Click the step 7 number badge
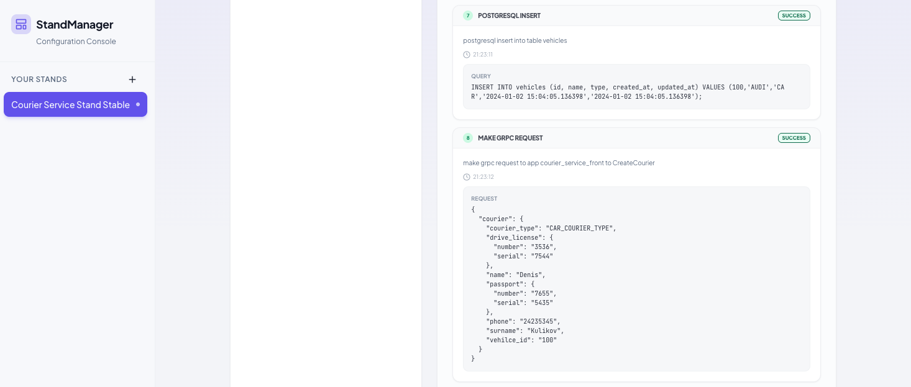The width and height of the screenshot is (911, 387). (468, 16)
